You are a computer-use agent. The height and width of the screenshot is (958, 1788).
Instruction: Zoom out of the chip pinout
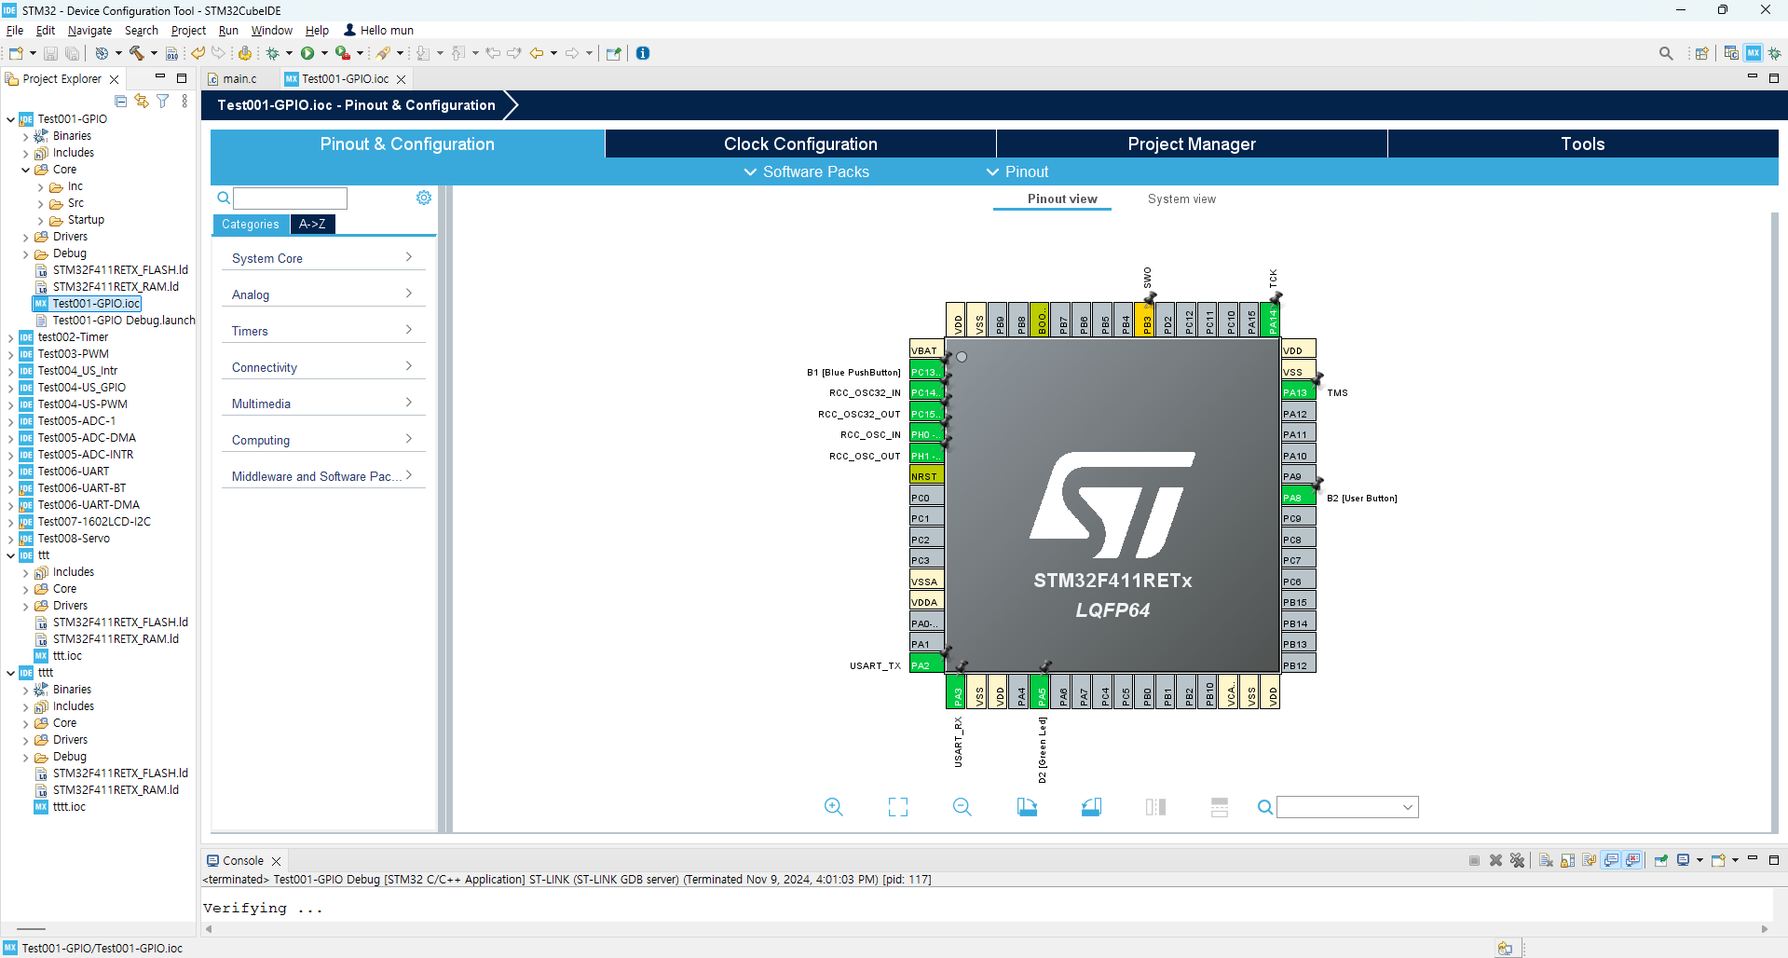(x=962, y=807)
